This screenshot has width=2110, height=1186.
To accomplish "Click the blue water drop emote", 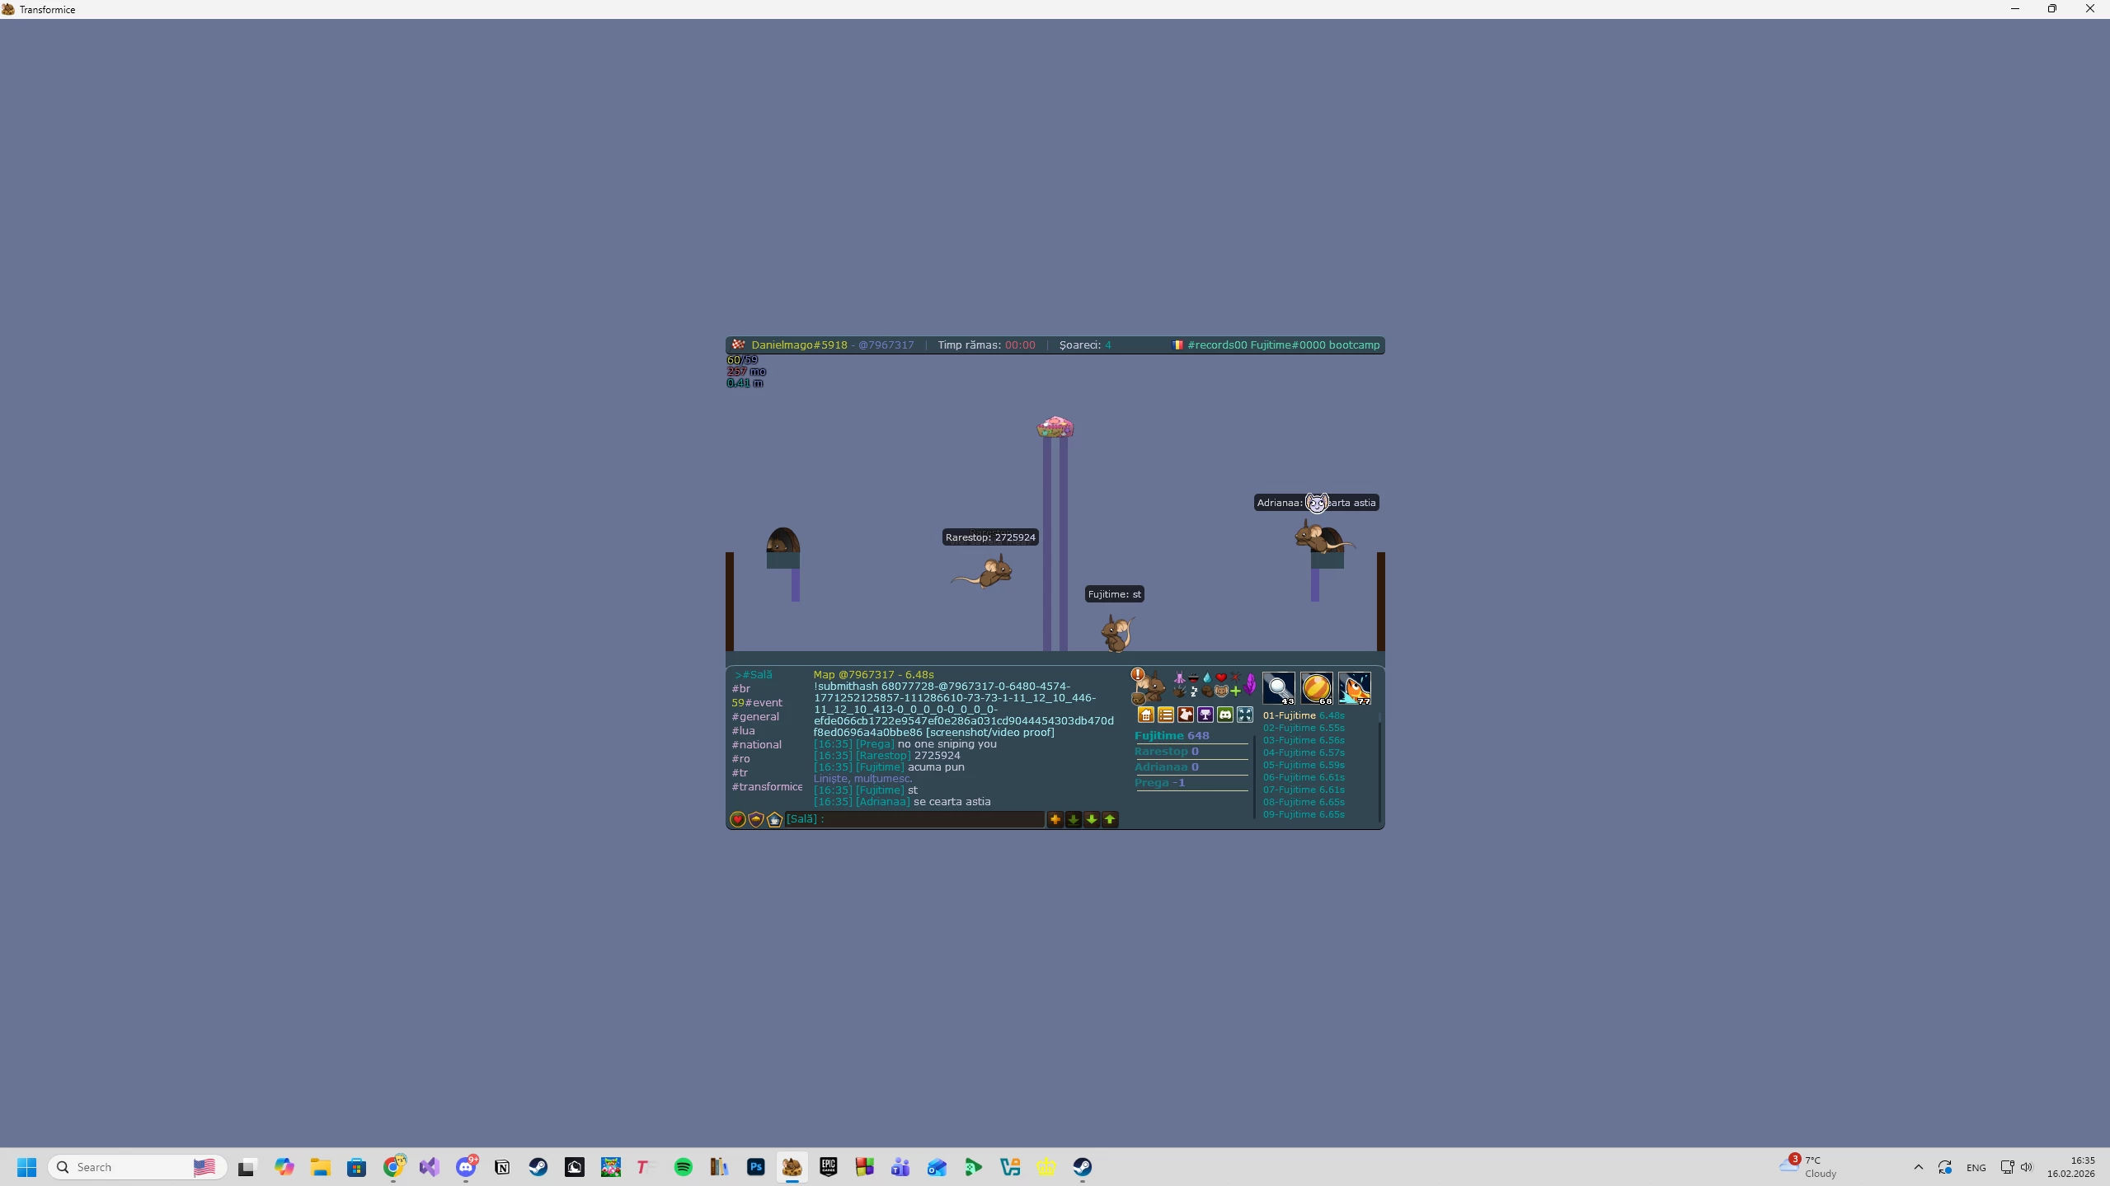I will [1207, 677].
